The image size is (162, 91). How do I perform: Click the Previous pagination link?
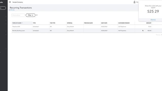click(x=158, y=35)
